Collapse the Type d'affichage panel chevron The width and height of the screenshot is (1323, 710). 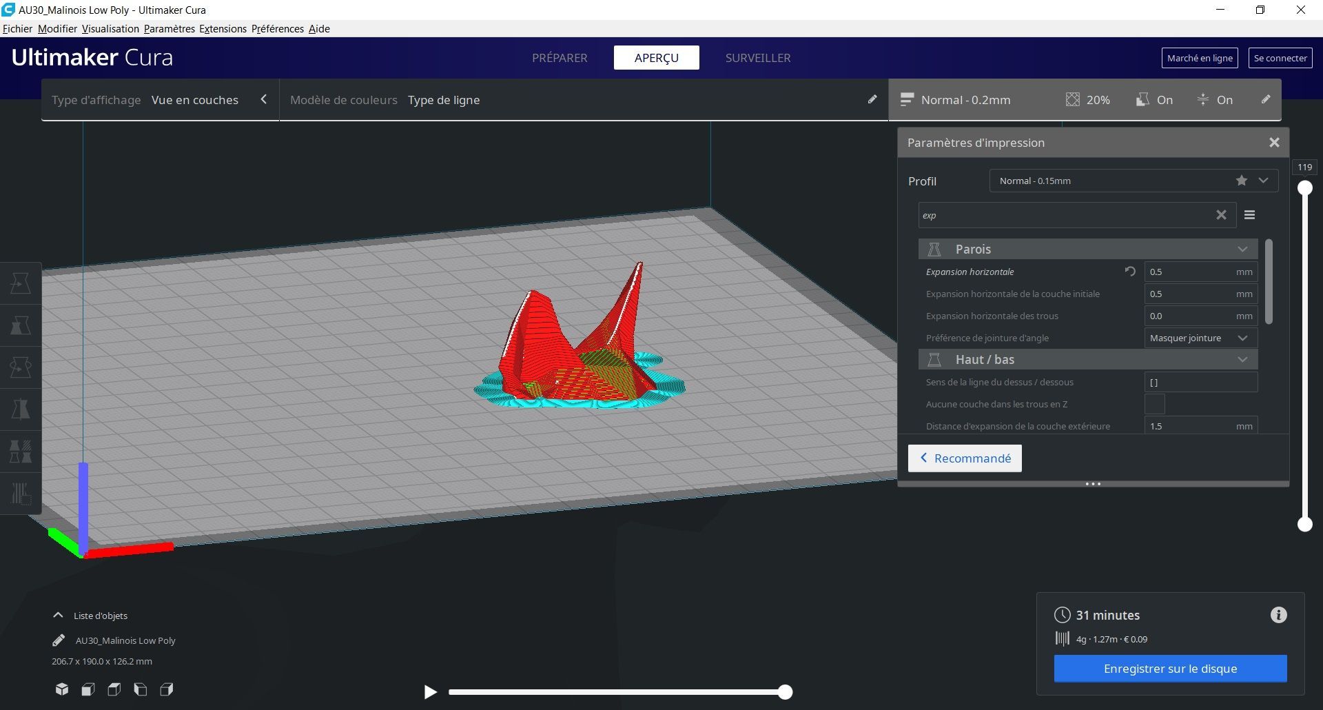pyautogui.click(x=263, y=99)
